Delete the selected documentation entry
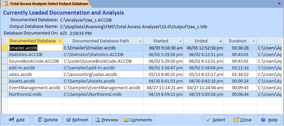The width and height of the screenshot is (284, 126). [x=48, y=120]
